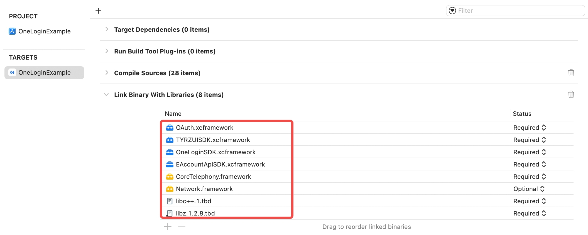Collapse Link Binary With Libraries section
This screenshot has width=588, height=235.
106,95
